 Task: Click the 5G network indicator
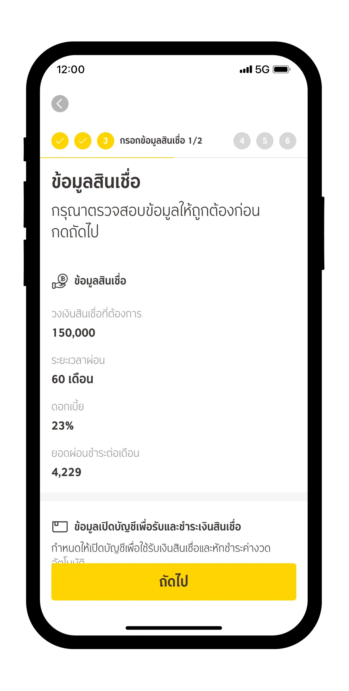[262, 70]
